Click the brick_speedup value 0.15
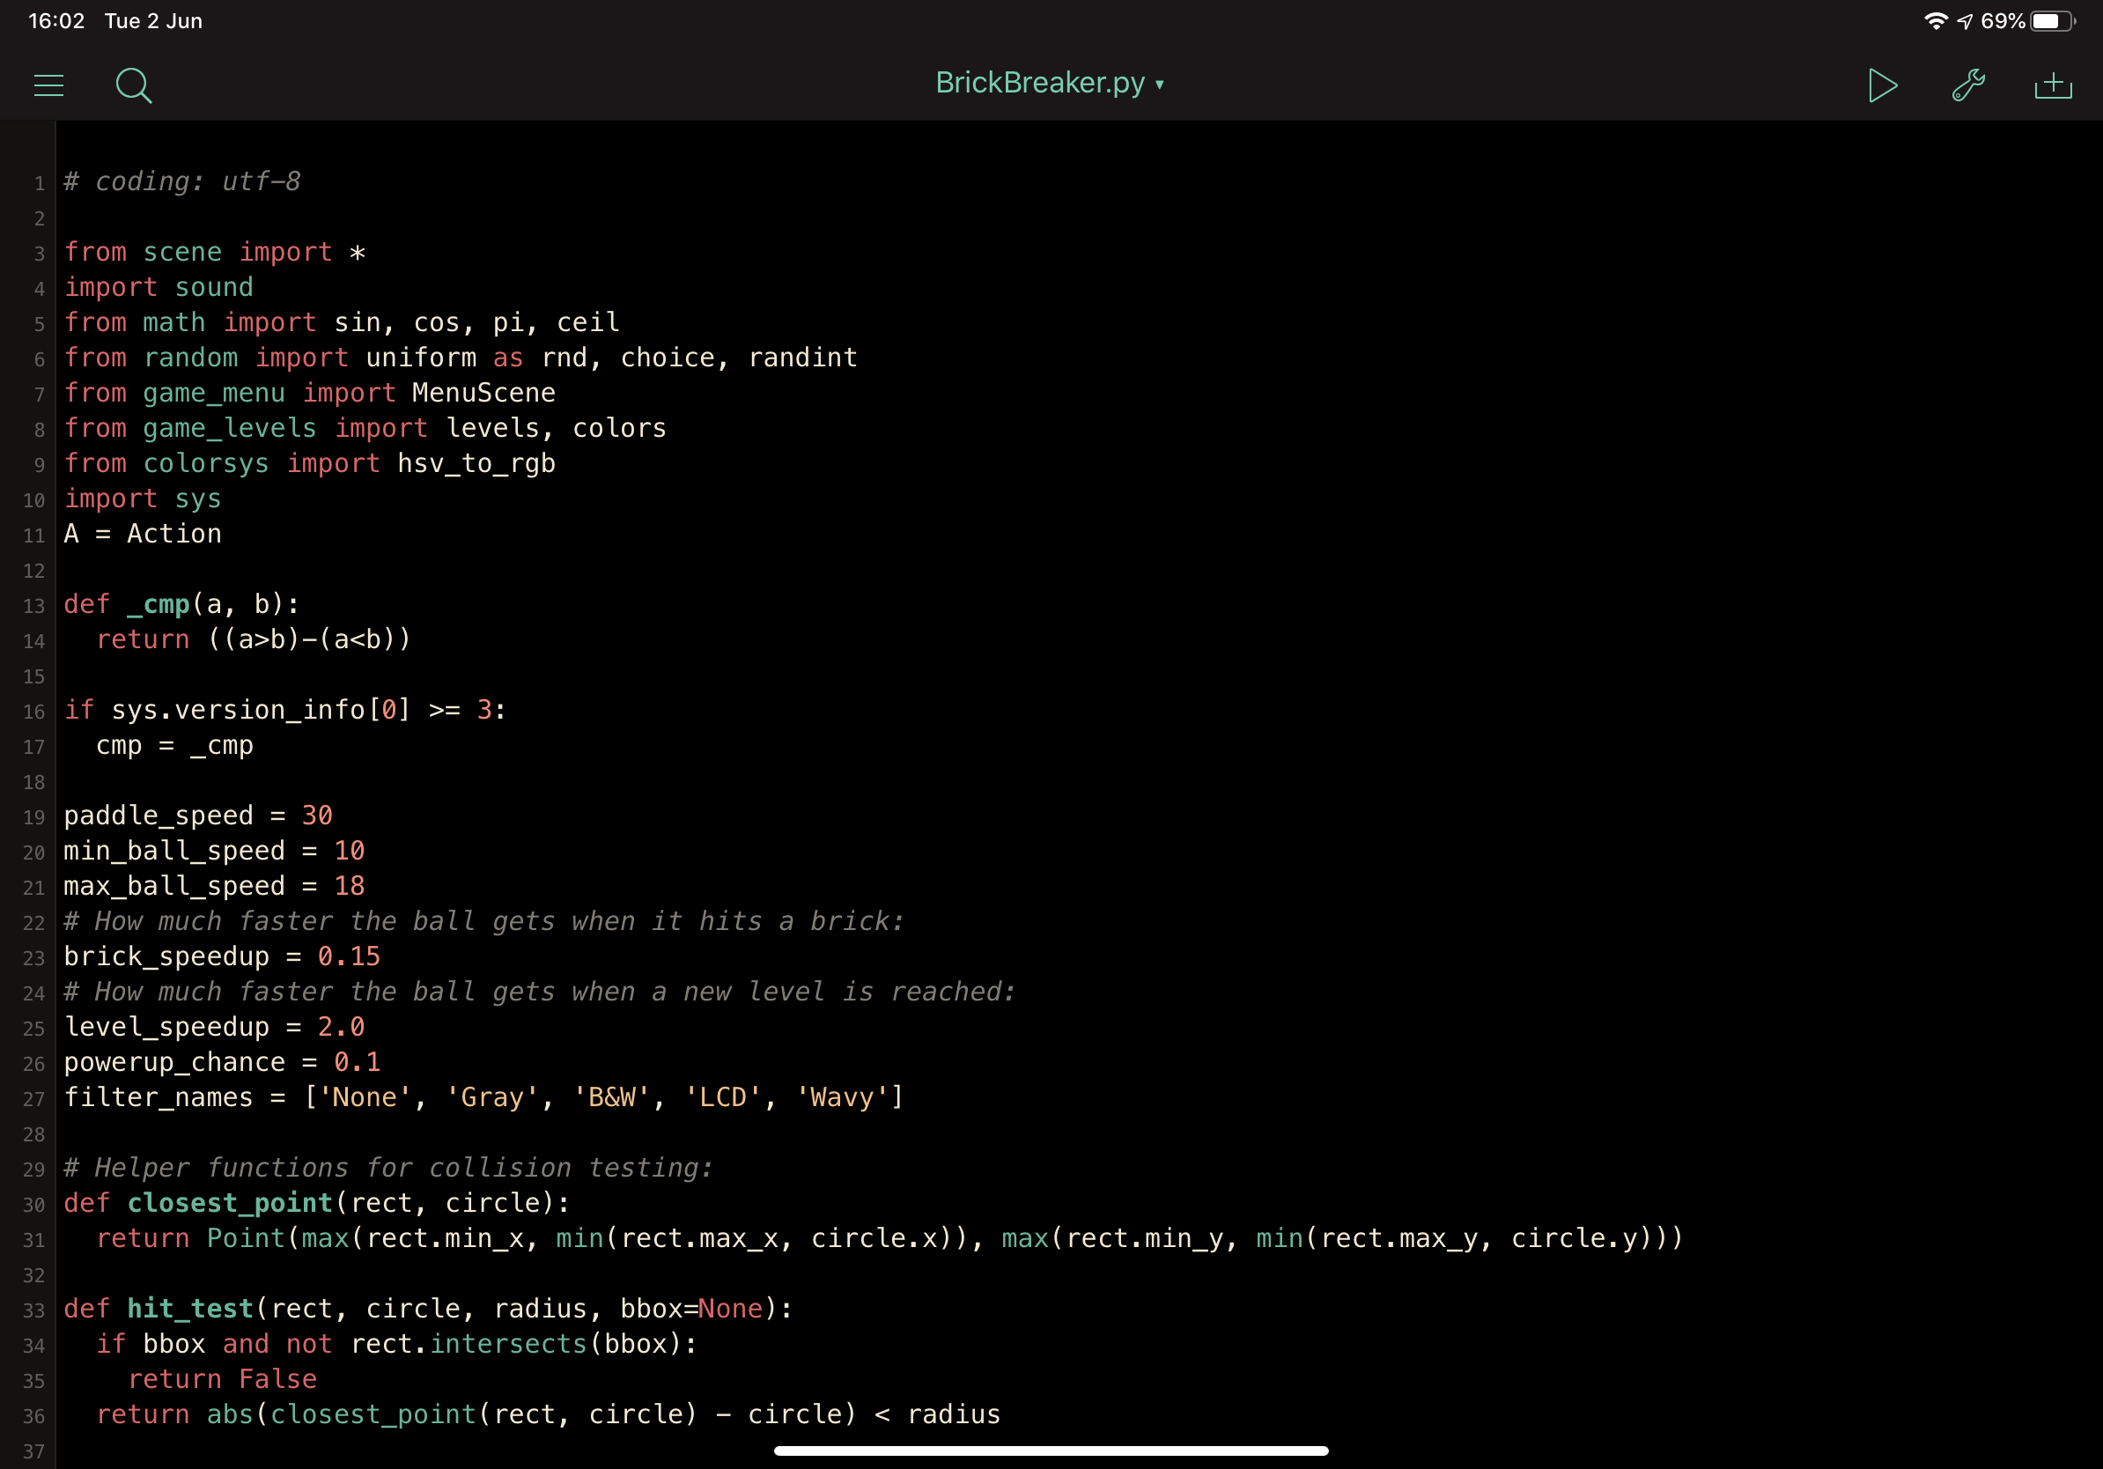 [x=348, y=956]
